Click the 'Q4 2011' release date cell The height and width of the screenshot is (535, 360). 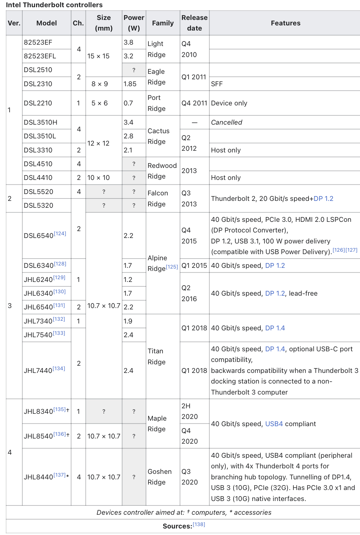click(194, 103)
